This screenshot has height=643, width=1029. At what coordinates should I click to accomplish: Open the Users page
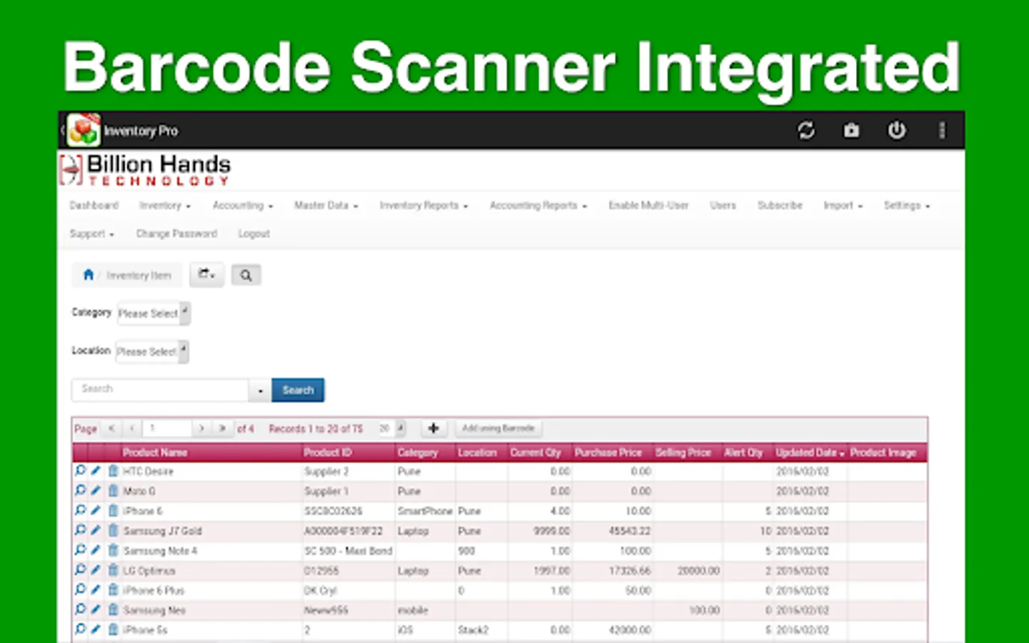[722, 206]
